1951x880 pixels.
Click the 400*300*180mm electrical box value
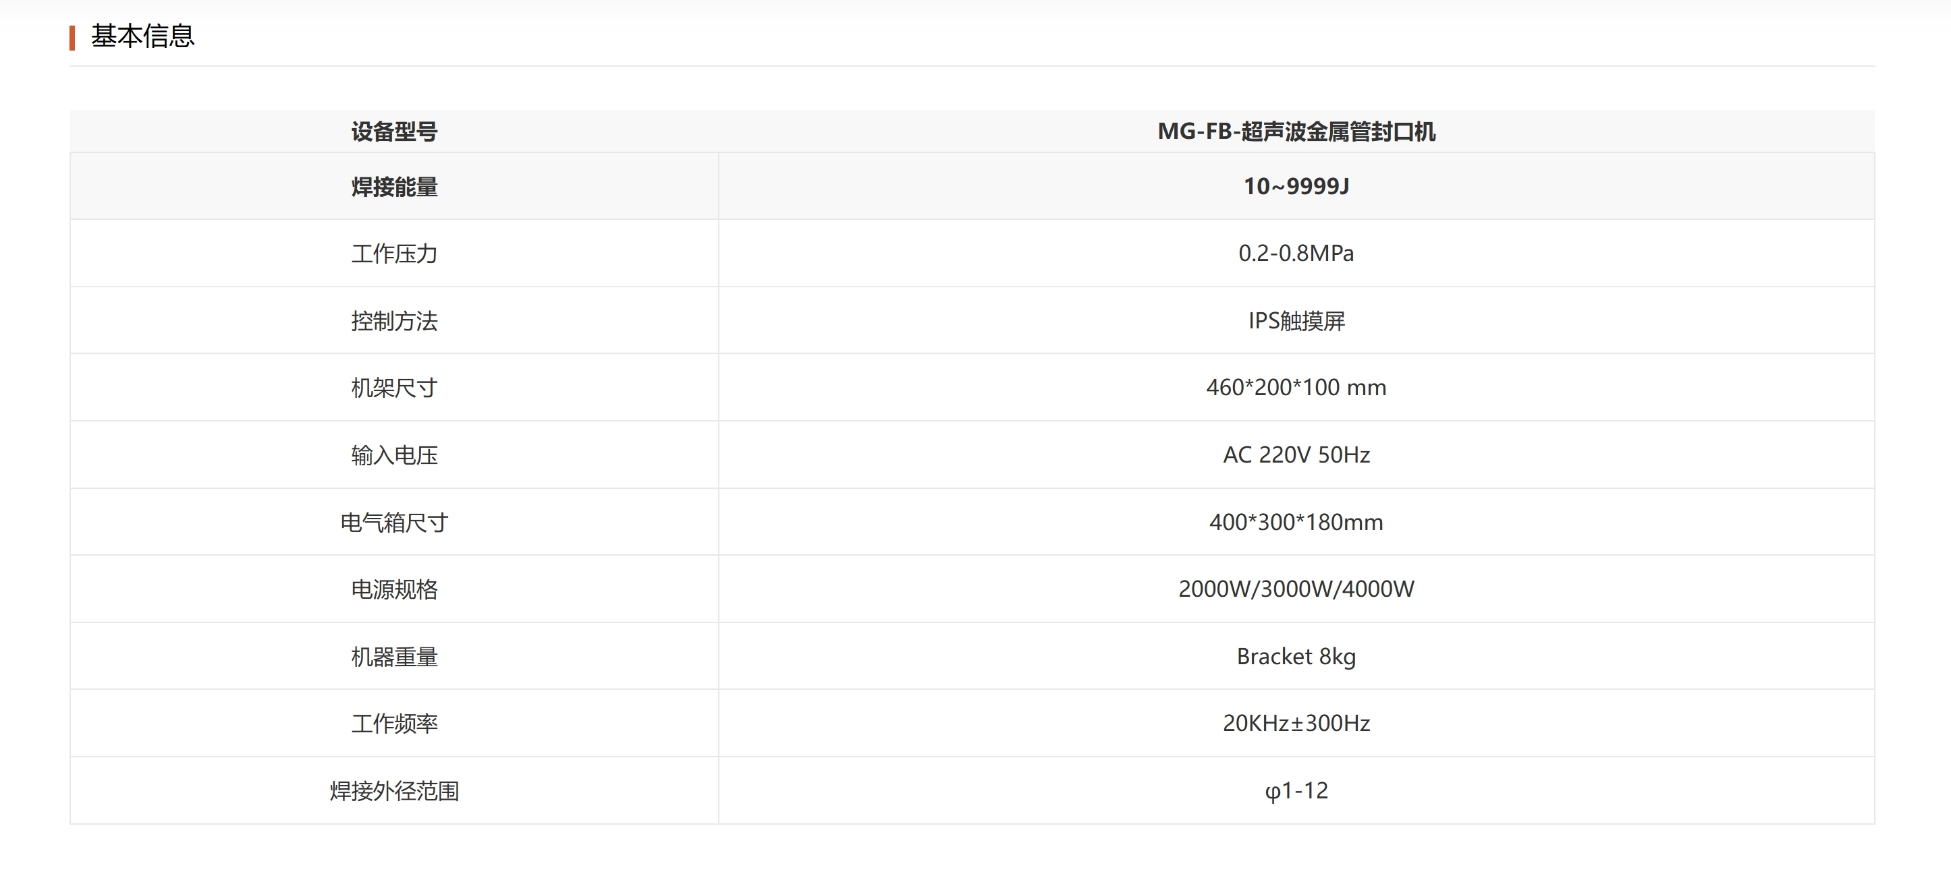(x=1296, y=522)
